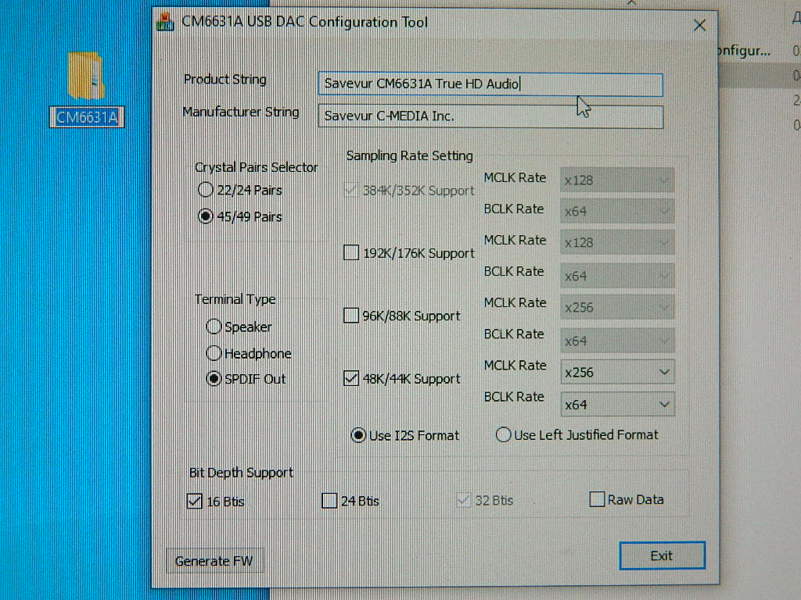Viewport: 801px width, 600px height.
Task: Open BCLK Rate dropdown for 192K/176K
Action: tap(617, 276)
